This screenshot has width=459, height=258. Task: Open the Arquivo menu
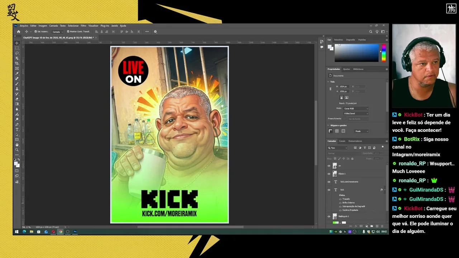point(24,26)
